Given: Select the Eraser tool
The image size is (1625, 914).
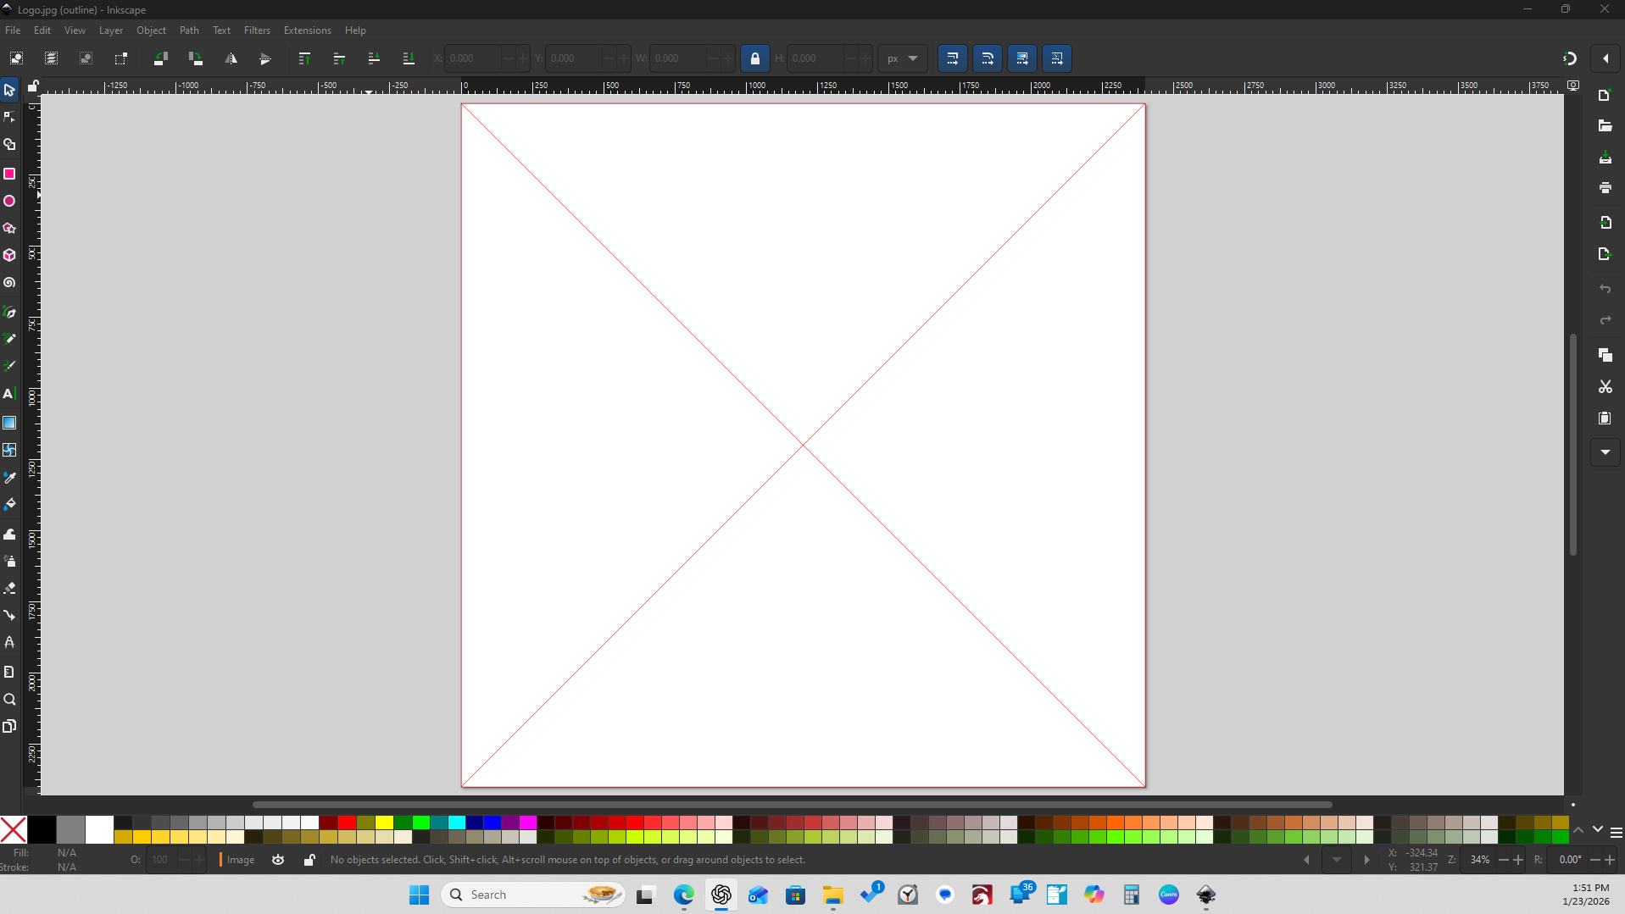Looking at the screenshot, I should [x=9, y=588].
